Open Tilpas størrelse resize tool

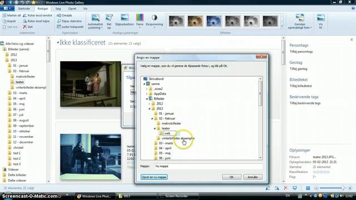(x=69, y=21)
